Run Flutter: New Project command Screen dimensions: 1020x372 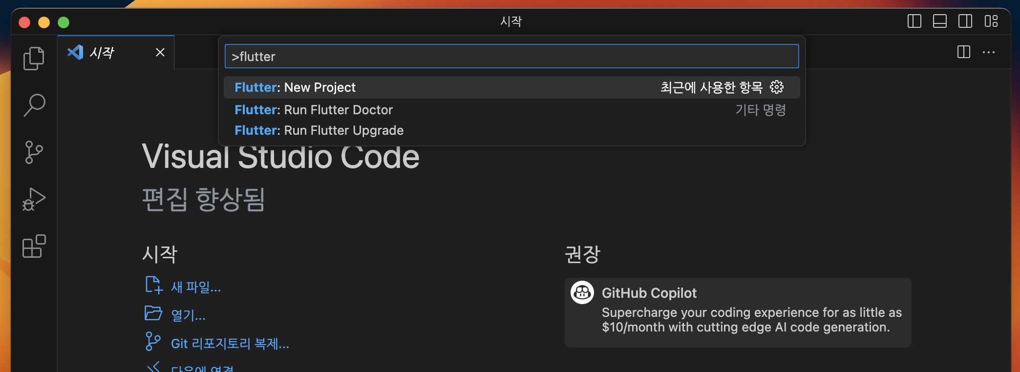[x=511, y=87]
